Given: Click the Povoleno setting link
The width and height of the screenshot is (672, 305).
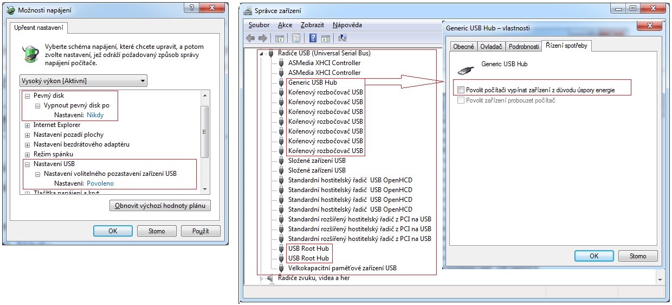Looking at the screenshot, I should pos(100,183).
